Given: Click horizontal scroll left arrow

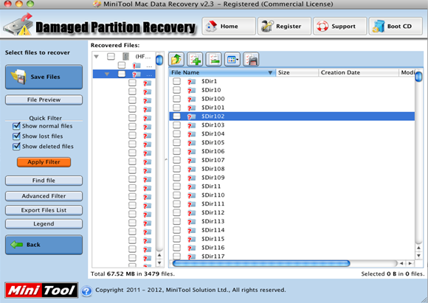Looking at the screenshot, I should [x=401, y=263].
